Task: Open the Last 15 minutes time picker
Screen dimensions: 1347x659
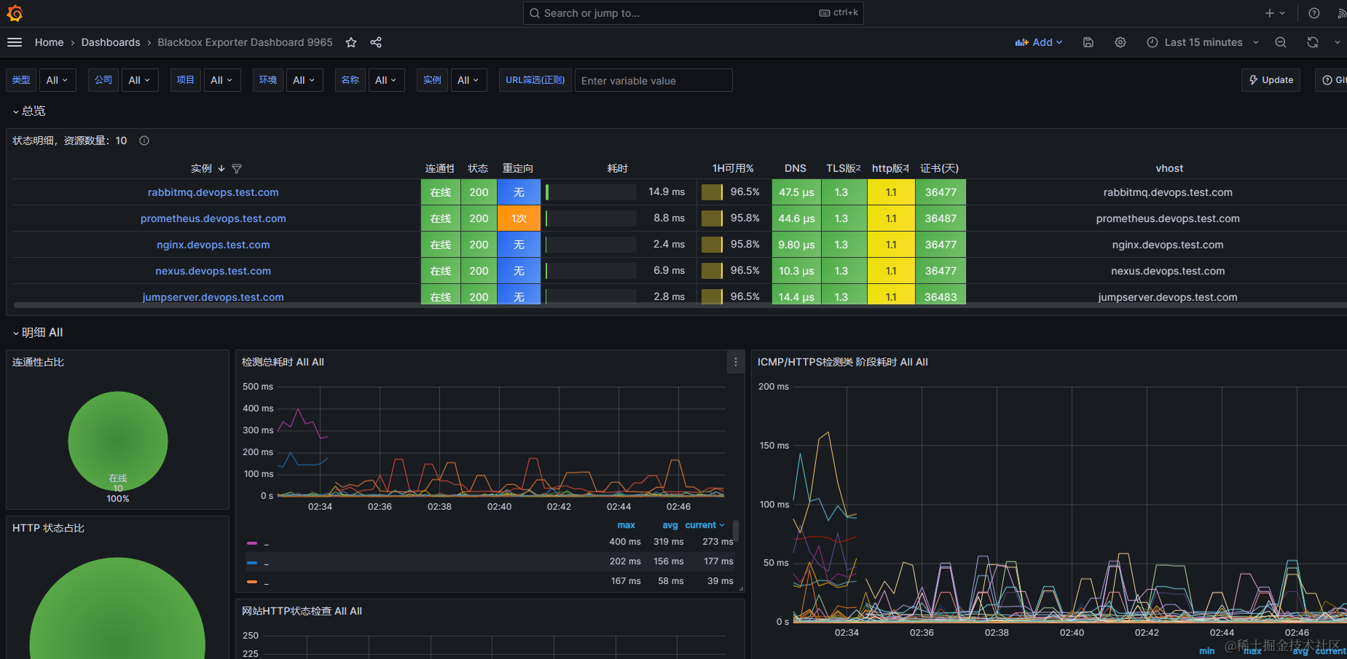Action: pos(1203,42)
